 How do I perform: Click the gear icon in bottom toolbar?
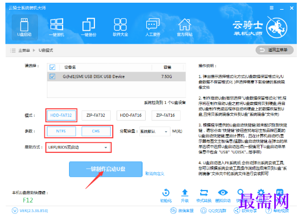261,193
